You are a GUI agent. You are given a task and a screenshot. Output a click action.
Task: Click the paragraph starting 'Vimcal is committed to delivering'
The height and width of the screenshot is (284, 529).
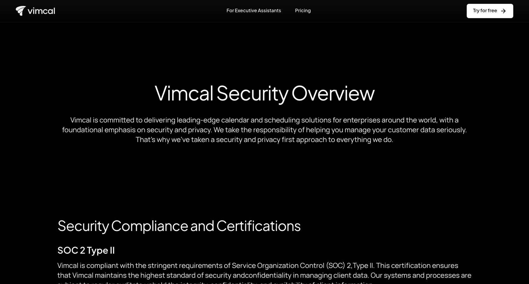[x=264, y=130]
